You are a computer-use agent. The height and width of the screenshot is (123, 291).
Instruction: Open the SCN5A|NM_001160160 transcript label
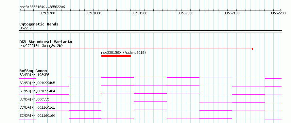(x=37, y=115)
